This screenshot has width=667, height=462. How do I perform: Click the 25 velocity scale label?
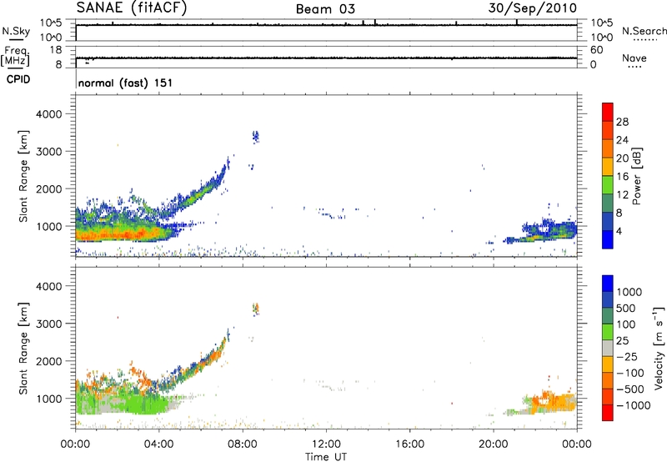point(623,341)
